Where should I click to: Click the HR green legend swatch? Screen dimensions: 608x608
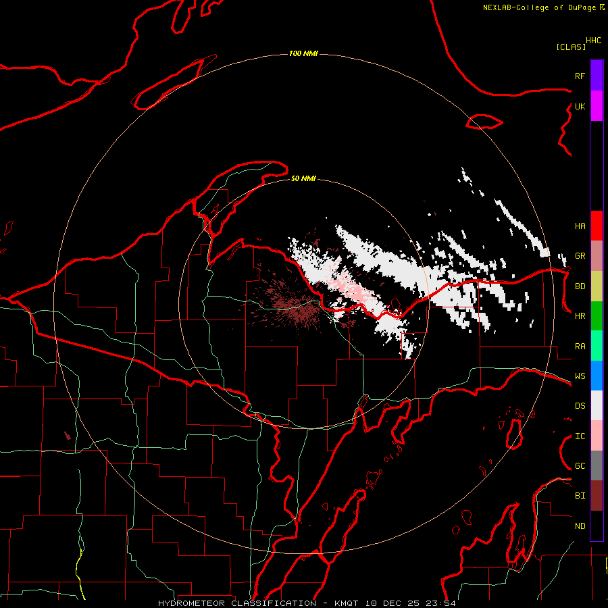(597, 315)
